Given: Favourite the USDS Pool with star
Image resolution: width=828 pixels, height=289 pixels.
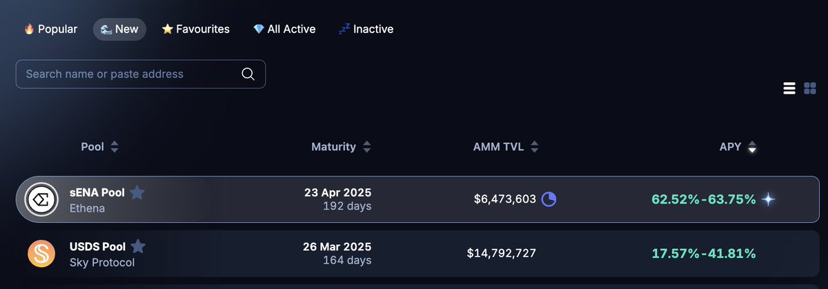Looking at the screenshot, I should point(138,246).
